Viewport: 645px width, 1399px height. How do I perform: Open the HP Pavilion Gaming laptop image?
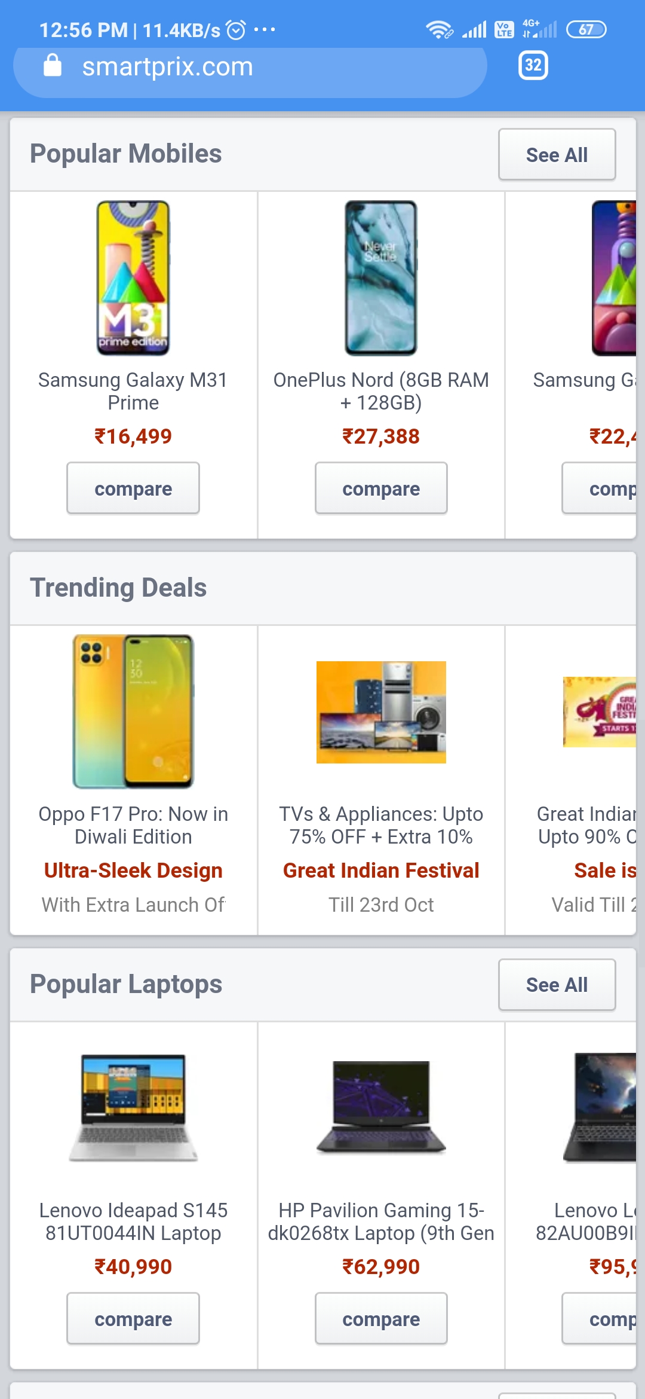[381, 1107]
